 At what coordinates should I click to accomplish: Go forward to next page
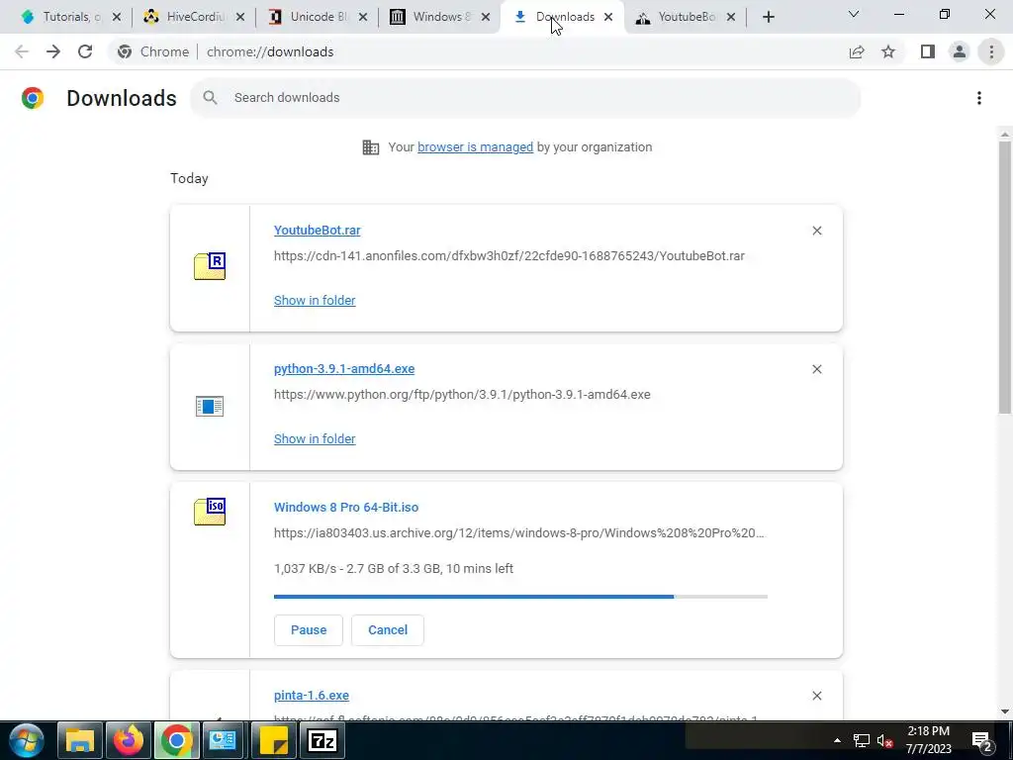click(x=53, y=51)
